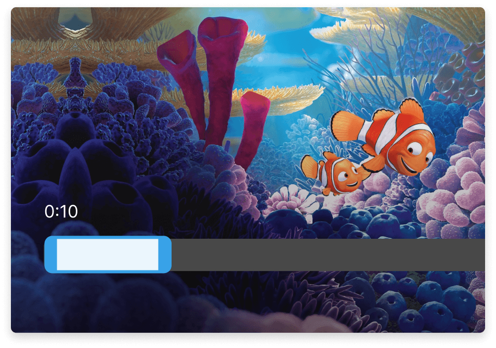Click the 0:10 elapsed time label
Image resolution: width=496 pixels, height=348 pixels.
(61, 211)
